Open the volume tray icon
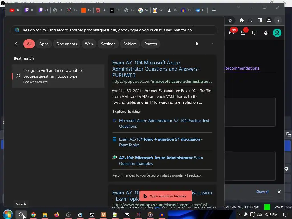 pyautogui.click(x=259, y=215)
